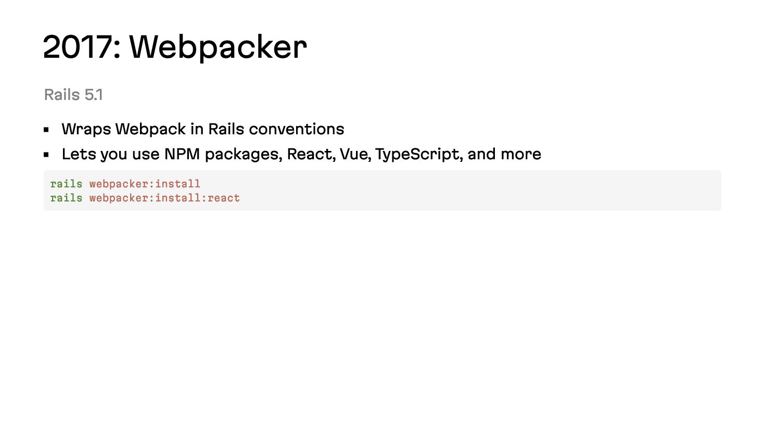Click the "webpacker:install:react" command text

[x=164, y=198]
